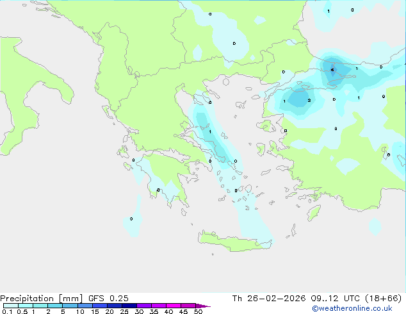Click the 0.1–0.5 mm legend color swatch
This screenshot has width=406, height=314.
(x=11, y=306)
